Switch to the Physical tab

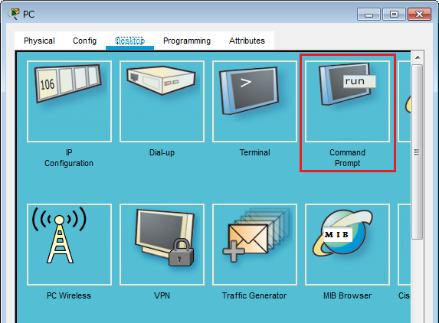pyautogui.click(x=39, y=41)
